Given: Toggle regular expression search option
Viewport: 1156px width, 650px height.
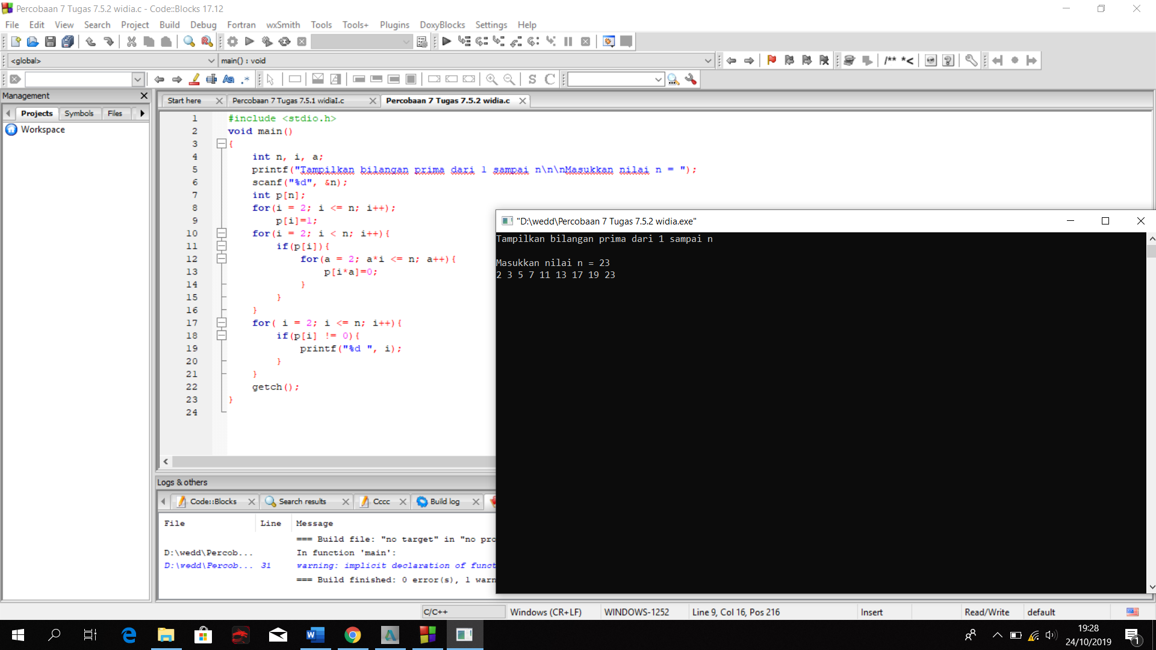Looking at the screenshot, I should (x=246, y=79).
